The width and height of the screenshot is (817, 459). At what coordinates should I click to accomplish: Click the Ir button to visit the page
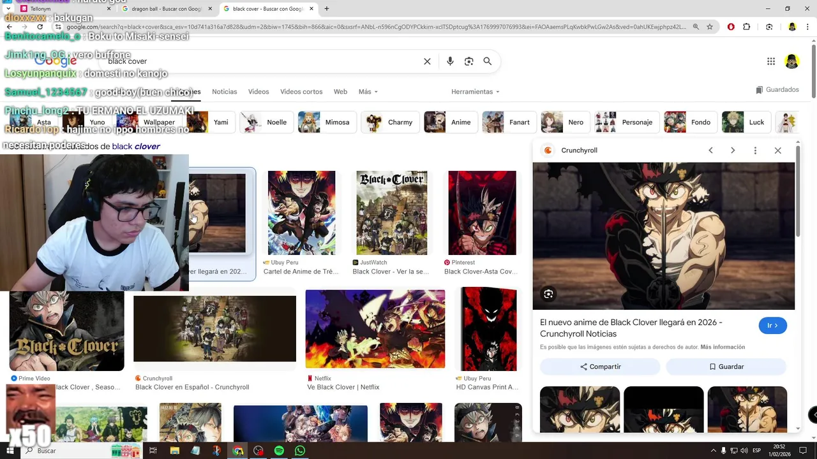click(x=772, y=326)
